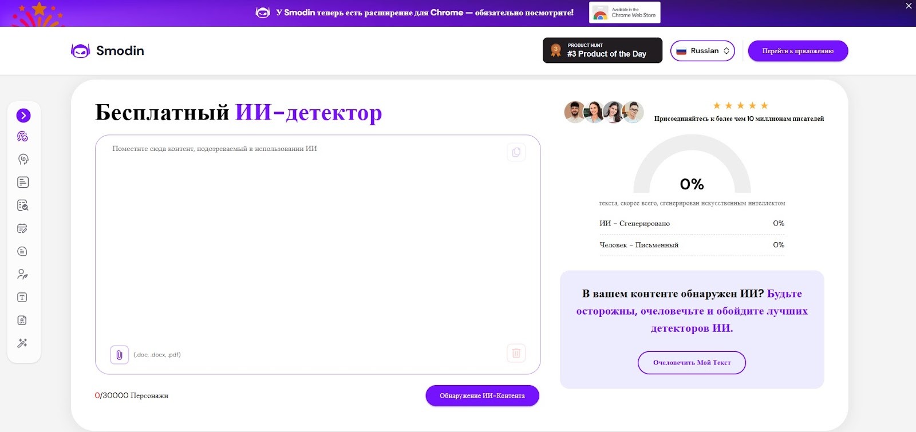Click the user avatars group thumbnail
The width and height of the screenshot is (916, 432).
[604, 112]
